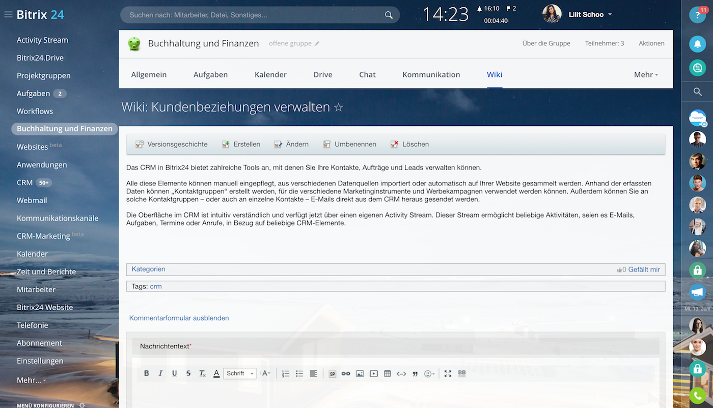Insert a code block
The image size is (713, 408).
coord(401,373)
